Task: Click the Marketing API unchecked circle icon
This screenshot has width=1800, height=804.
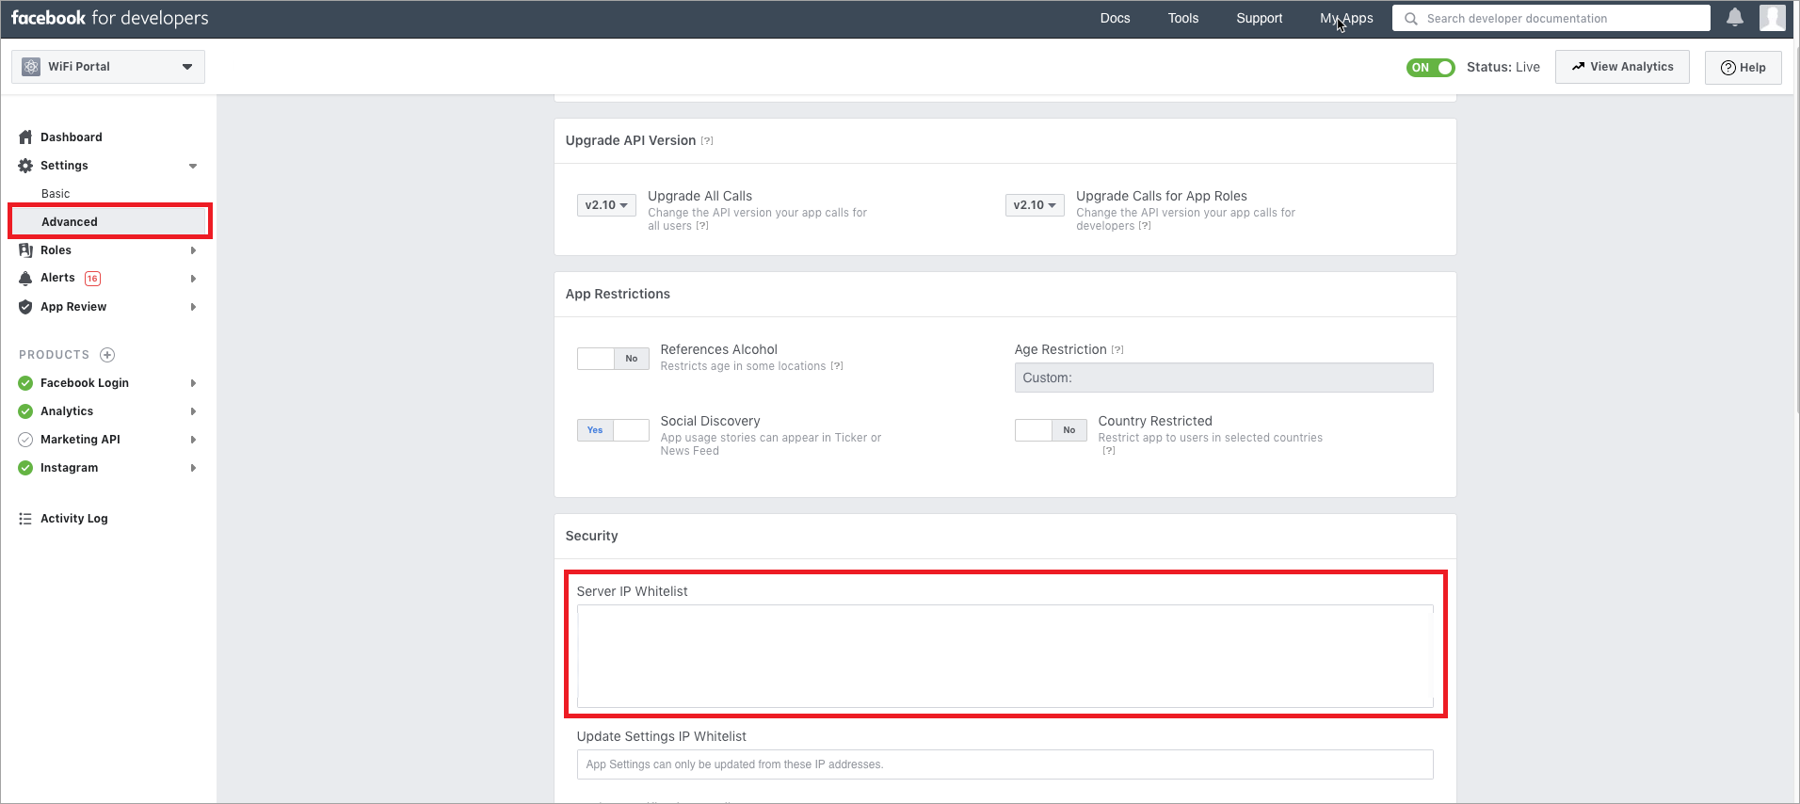Action: pos(25,440)
